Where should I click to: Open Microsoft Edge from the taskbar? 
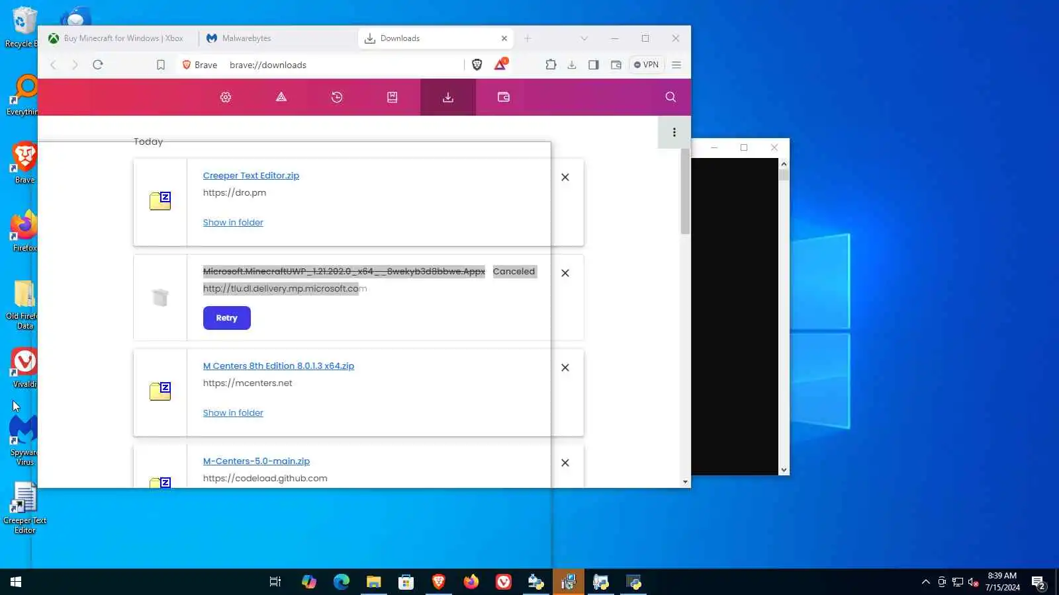[x=341, y=582]
